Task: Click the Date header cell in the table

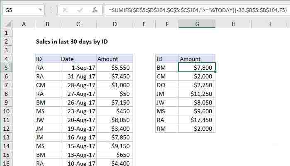Action: [x=78, y=59]
